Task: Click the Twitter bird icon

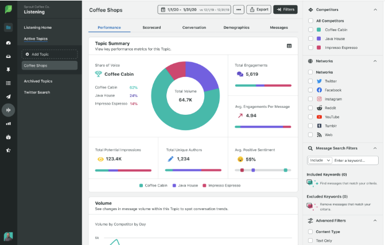Action: pos(319,81)
